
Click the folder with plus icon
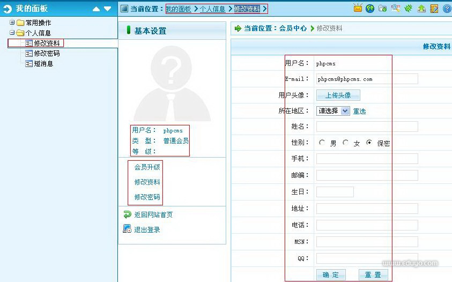tap(383, 9)
